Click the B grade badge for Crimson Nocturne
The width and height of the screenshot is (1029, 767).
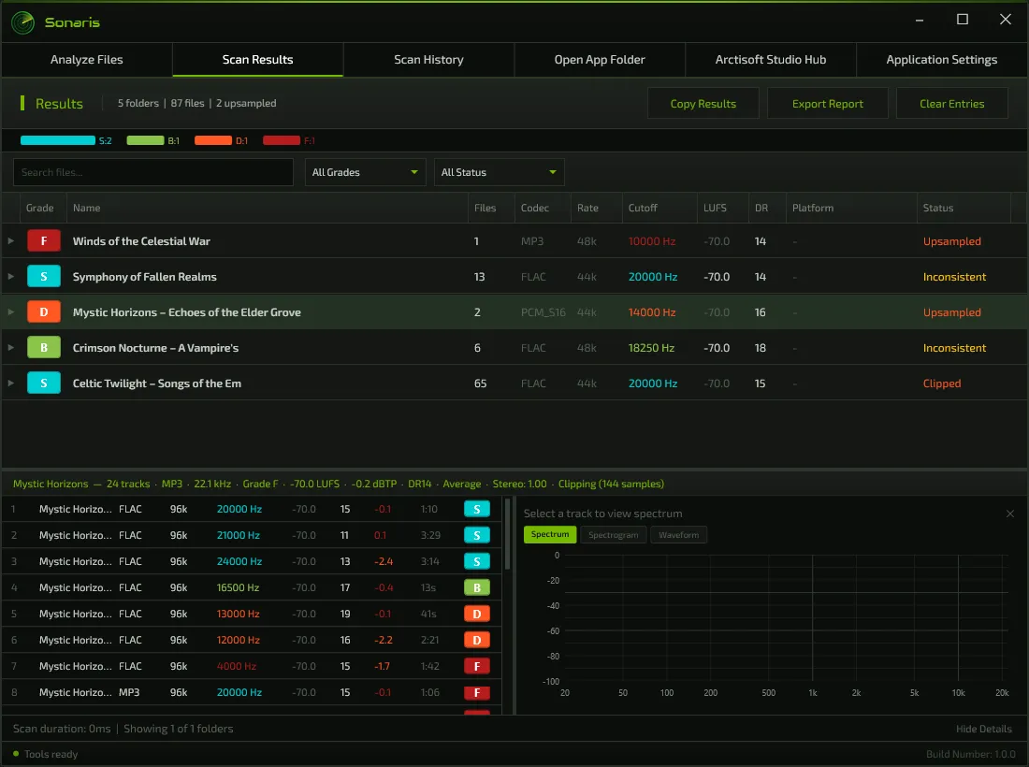pos(44,347)
